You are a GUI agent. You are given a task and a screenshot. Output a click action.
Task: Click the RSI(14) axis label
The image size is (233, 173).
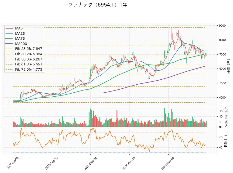226,141
